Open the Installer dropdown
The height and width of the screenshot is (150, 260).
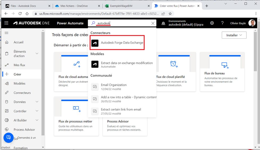click(x=234, y=35)
